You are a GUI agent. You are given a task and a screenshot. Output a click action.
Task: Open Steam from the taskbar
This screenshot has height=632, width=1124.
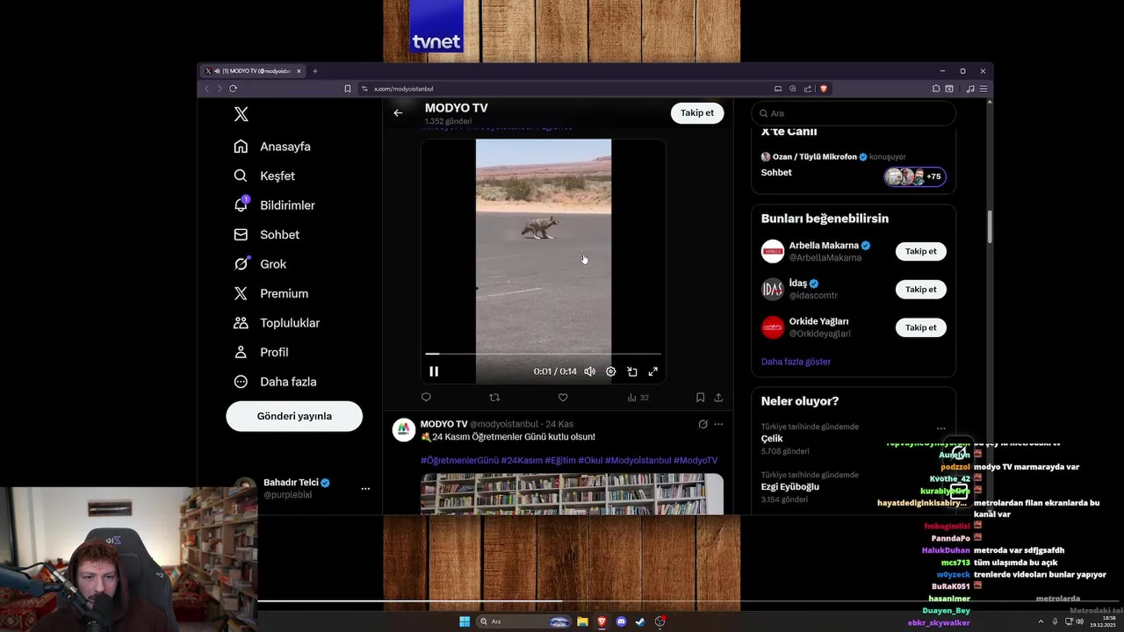click(641, 621)
